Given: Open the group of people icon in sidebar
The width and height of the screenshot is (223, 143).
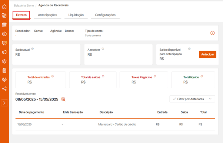Looking at the screenshot, I should pos(4,79).
